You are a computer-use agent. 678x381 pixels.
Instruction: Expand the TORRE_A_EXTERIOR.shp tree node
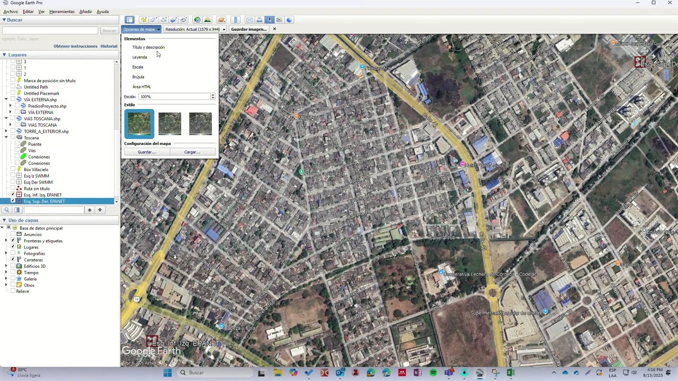click(x=6, y=131)
